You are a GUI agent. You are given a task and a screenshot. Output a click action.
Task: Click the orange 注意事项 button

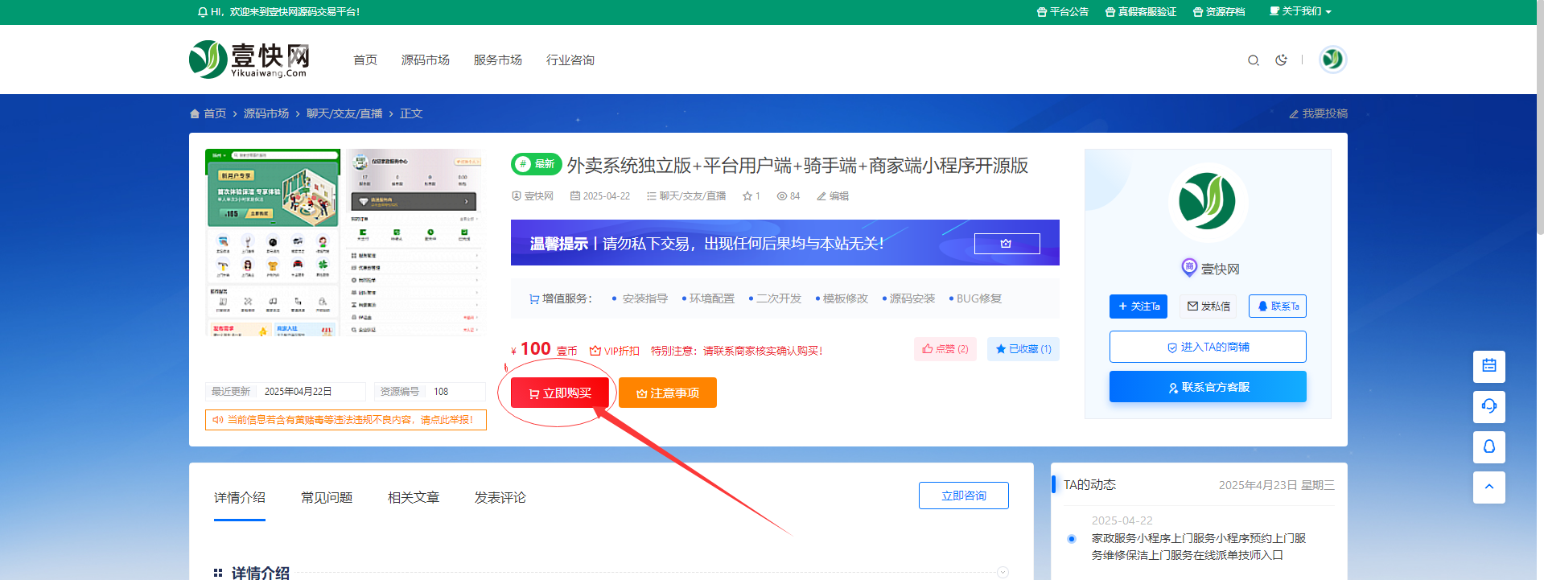pyautogui.click(x=668, y=393)
